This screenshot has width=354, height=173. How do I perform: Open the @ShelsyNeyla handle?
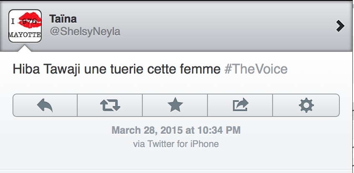tap(85, 32)
